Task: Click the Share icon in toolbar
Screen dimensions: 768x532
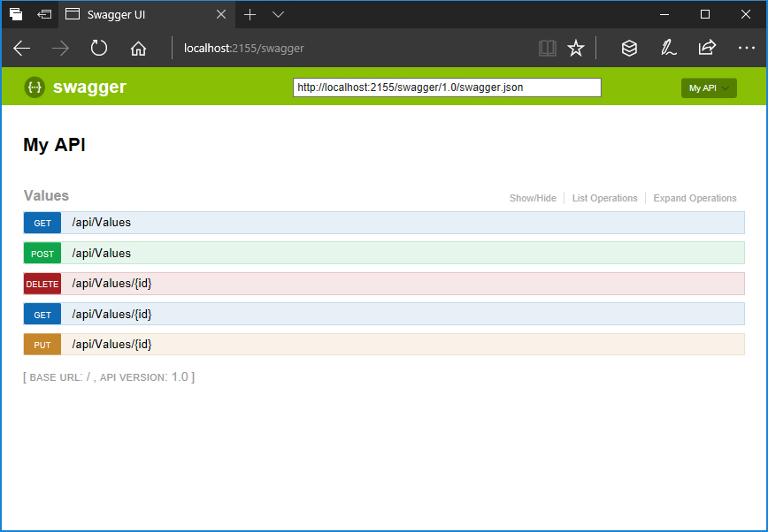Action: click(x=707, y=49)
